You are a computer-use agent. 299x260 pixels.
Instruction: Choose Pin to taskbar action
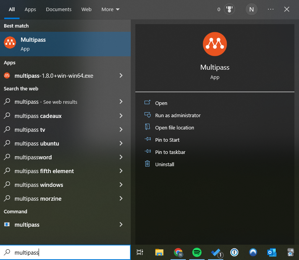tap(170, 152)
